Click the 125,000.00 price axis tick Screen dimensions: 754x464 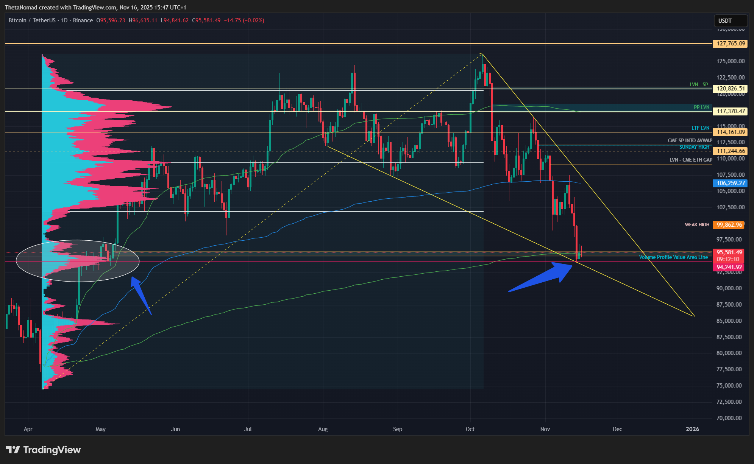coord(731,61)
